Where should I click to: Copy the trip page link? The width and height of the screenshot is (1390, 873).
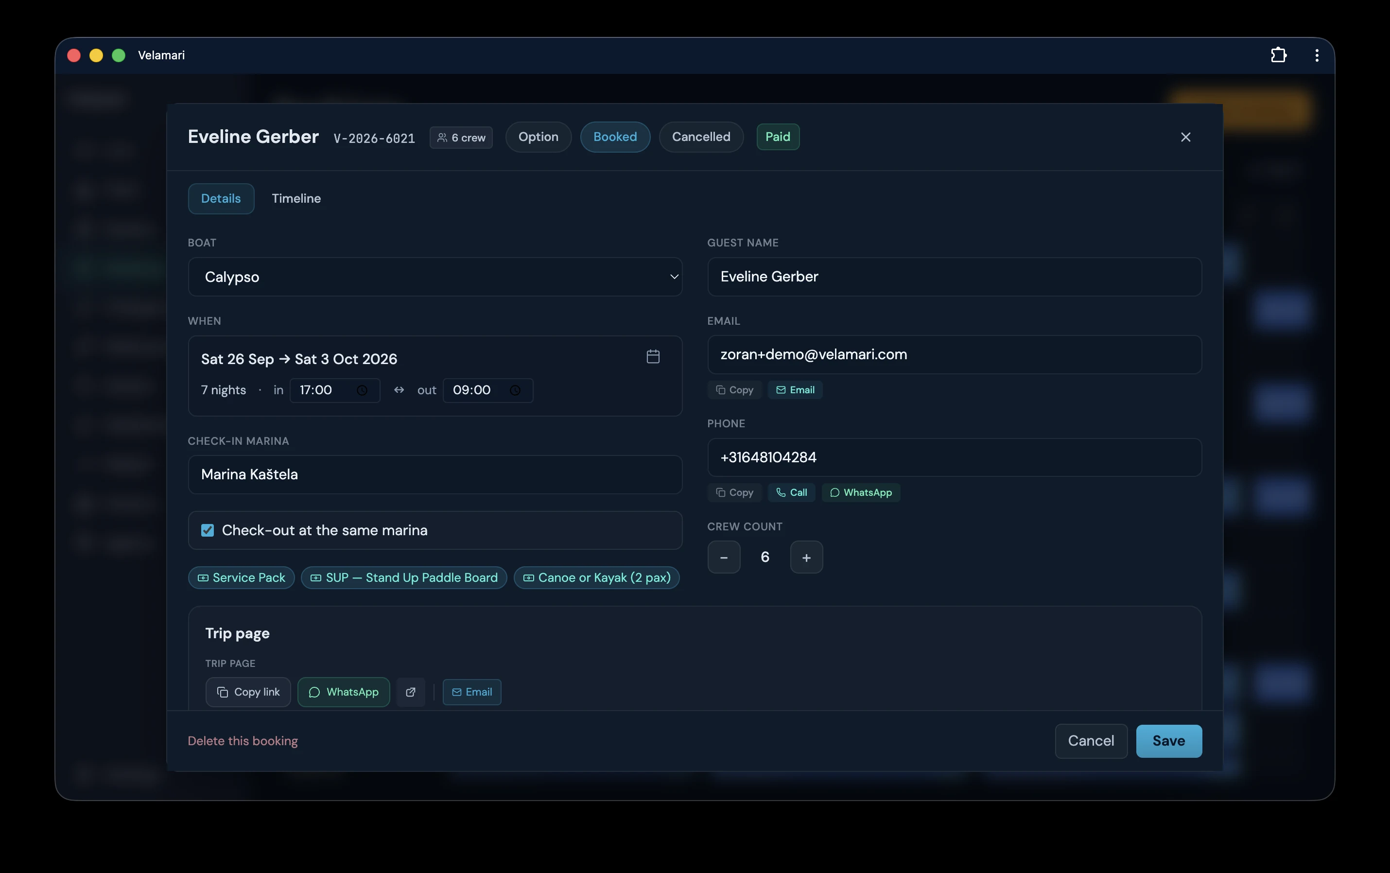[248, 692]
